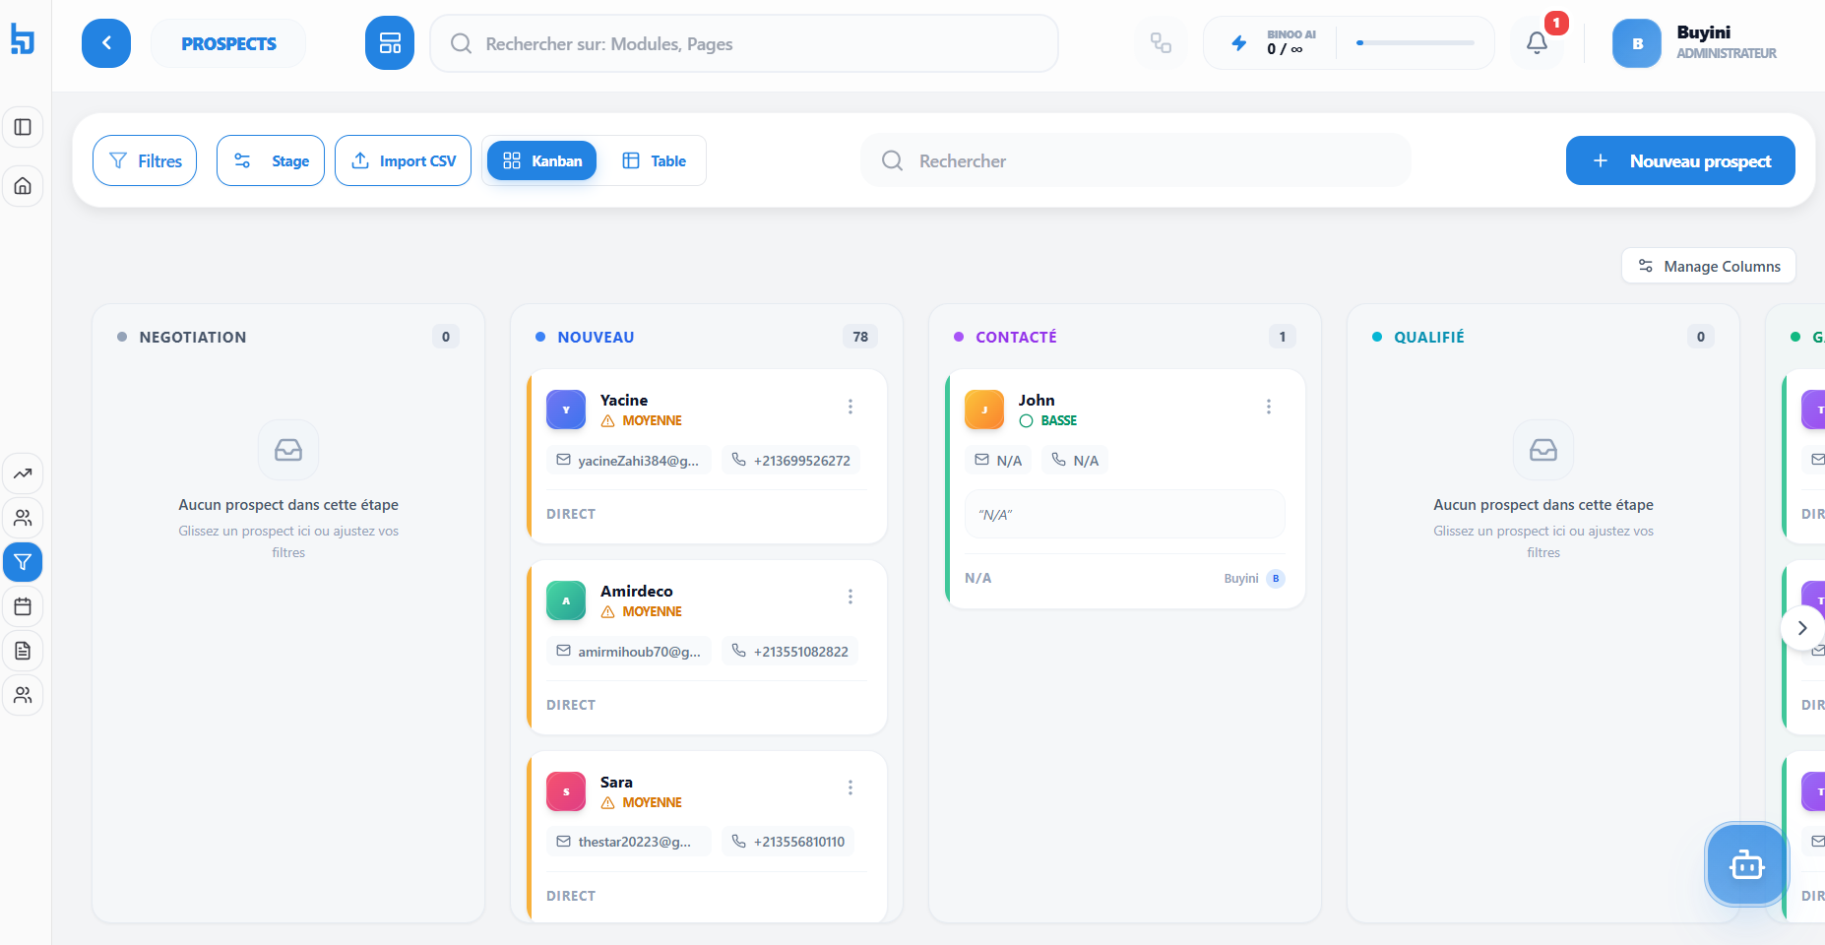Open the Filtres filter button
1825x945 pixels.
(145, 160)
